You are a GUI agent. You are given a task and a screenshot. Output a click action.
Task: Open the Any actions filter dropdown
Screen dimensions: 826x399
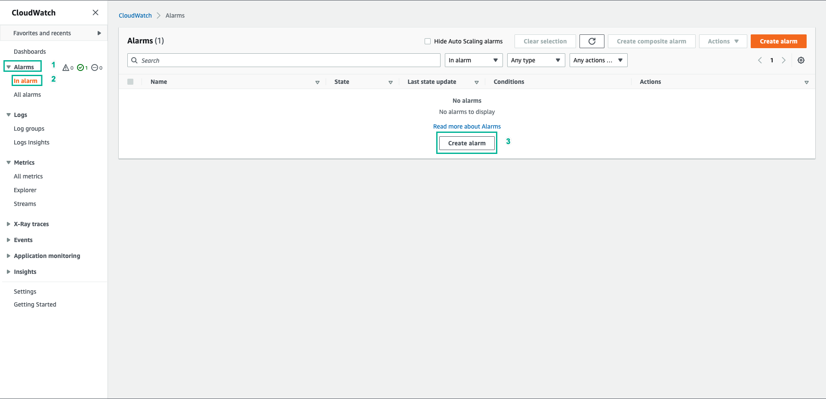pos(598,60)
